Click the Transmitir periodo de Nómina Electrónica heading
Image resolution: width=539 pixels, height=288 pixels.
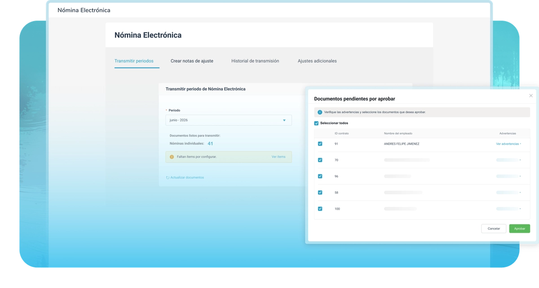206,89
